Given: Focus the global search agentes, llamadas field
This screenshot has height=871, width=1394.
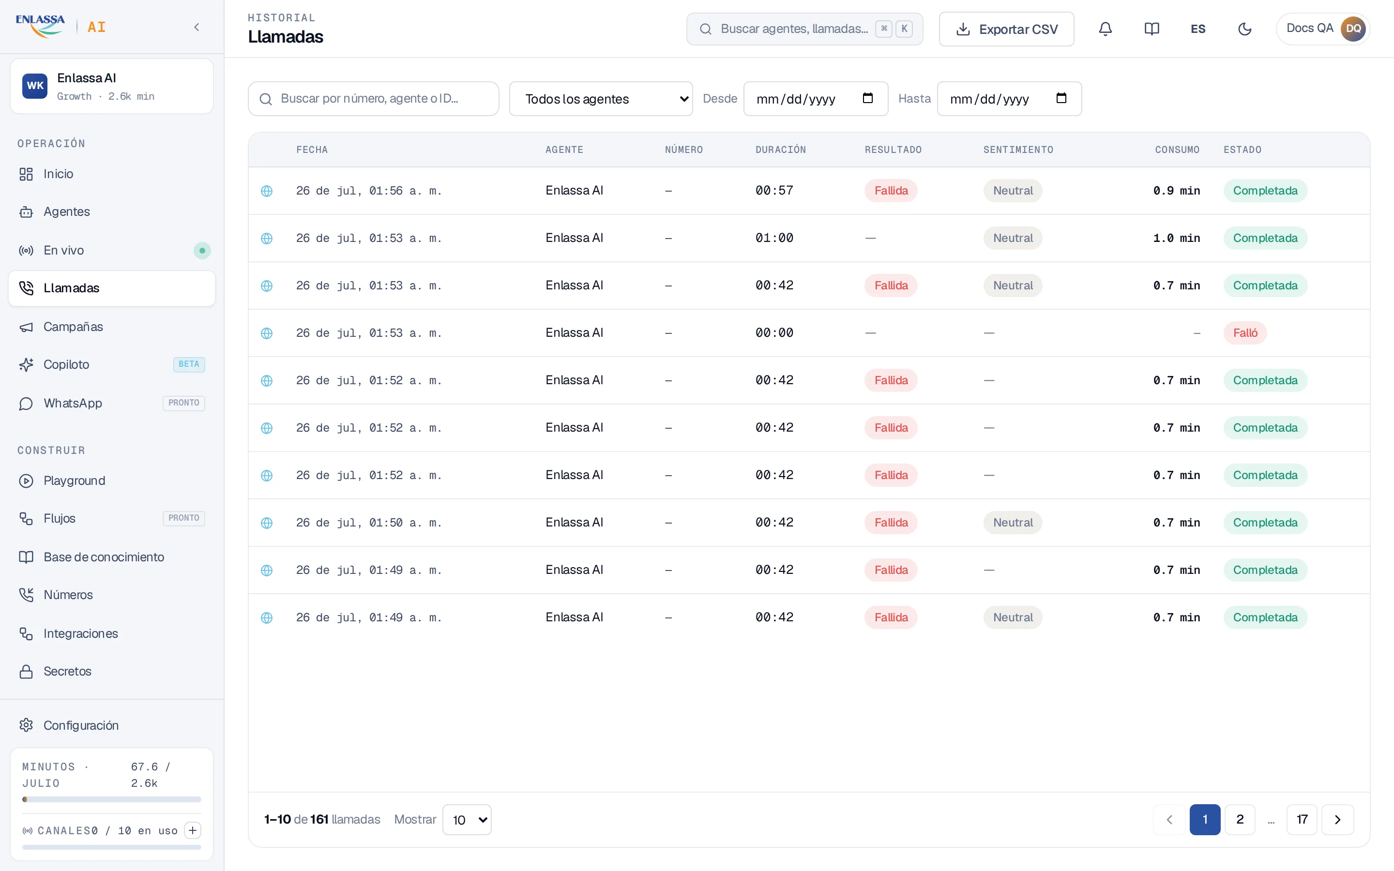Looking at the screenshot, I should (x=805, y=29).
